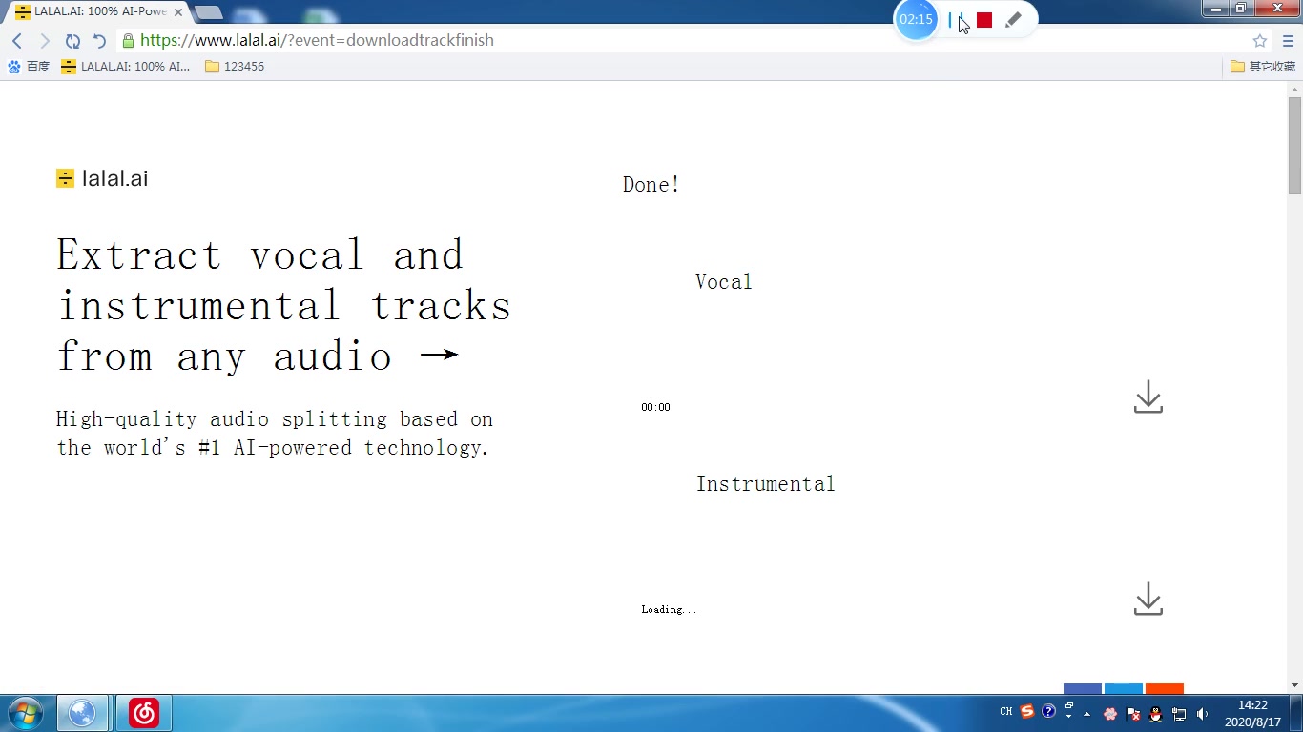Open the browser hamburger menu
This screenshot has width=1303, height=732.
click(1288, 40)
